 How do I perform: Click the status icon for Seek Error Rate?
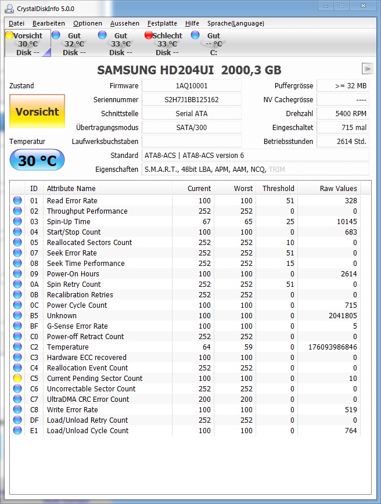(x=17, y=253)
